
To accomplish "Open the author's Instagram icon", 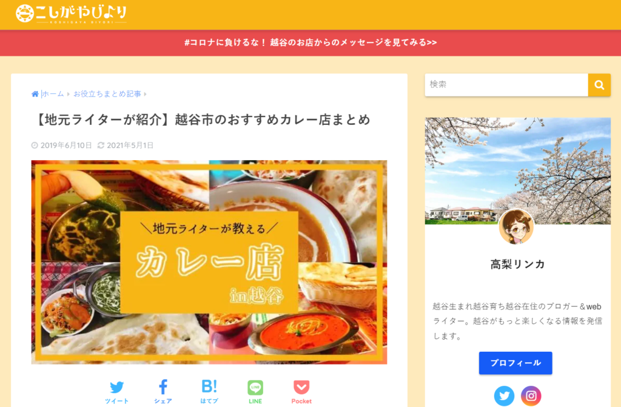I will [x=531, y=395].
